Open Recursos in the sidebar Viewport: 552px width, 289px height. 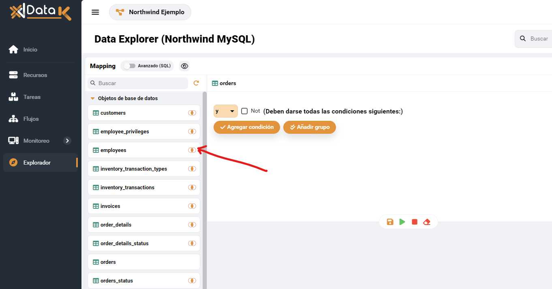point(35,75)
